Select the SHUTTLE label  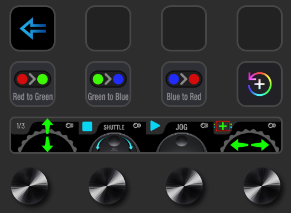coord(114,127)
